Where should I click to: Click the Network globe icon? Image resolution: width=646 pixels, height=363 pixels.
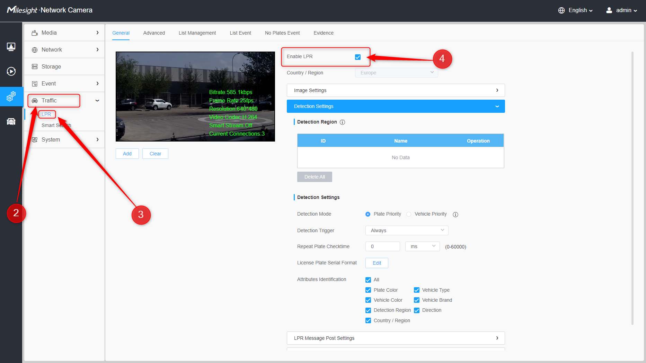coord(35,50)
